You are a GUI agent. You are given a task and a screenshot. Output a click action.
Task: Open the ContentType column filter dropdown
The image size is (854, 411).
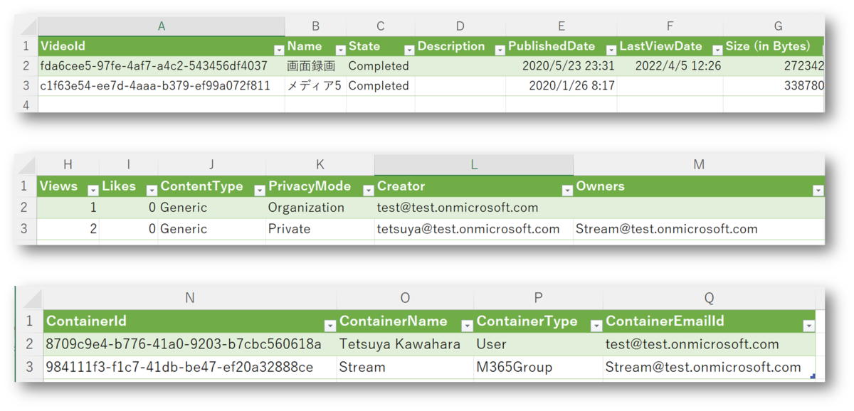[x=259, y=191]
